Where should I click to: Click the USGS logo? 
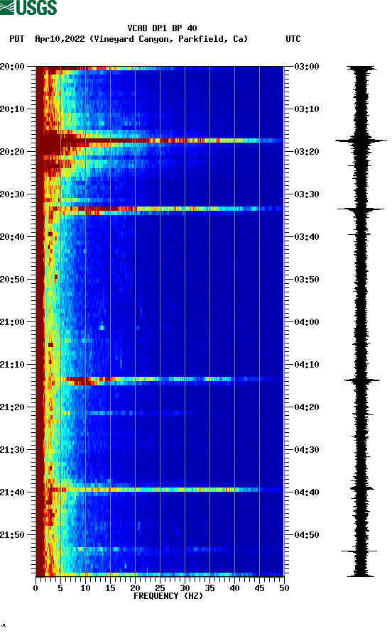[28, 7]
